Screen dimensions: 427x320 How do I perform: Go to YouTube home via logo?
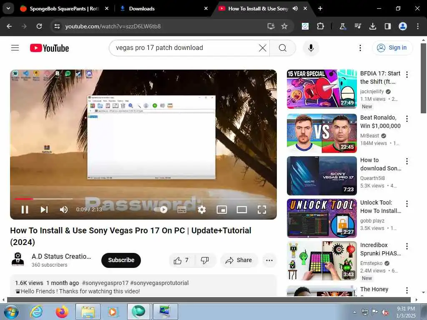[49, 48]
